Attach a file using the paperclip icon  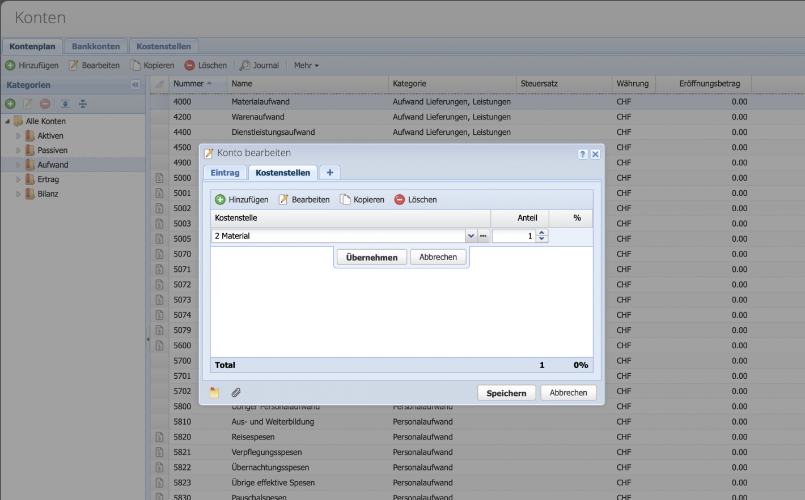(x=236, y=392)
